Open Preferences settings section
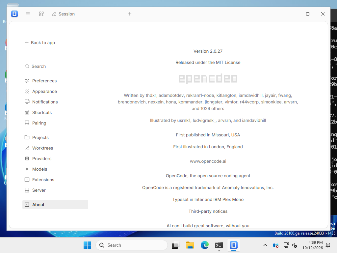Viewport: 337px width, 253px height. click(x=55, y=81)
